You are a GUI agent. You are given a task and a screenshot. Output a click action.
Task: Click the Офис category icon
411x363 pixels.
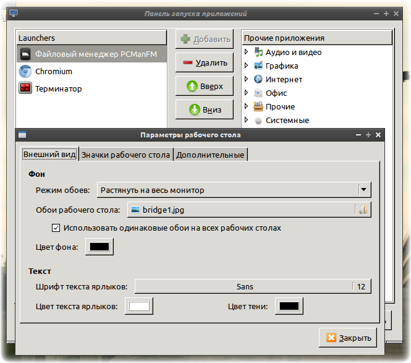258,93
